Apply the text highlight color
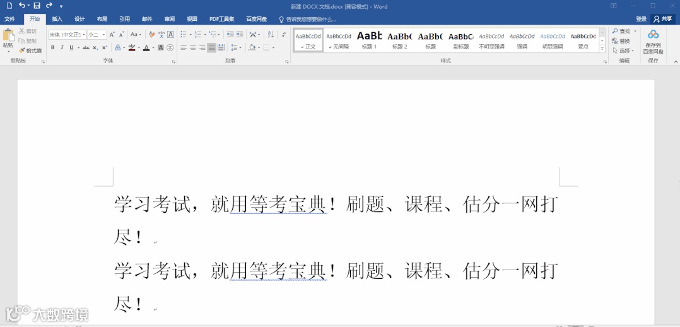The image size is (680, 327). pyautogui.click(x=132, y=47)
